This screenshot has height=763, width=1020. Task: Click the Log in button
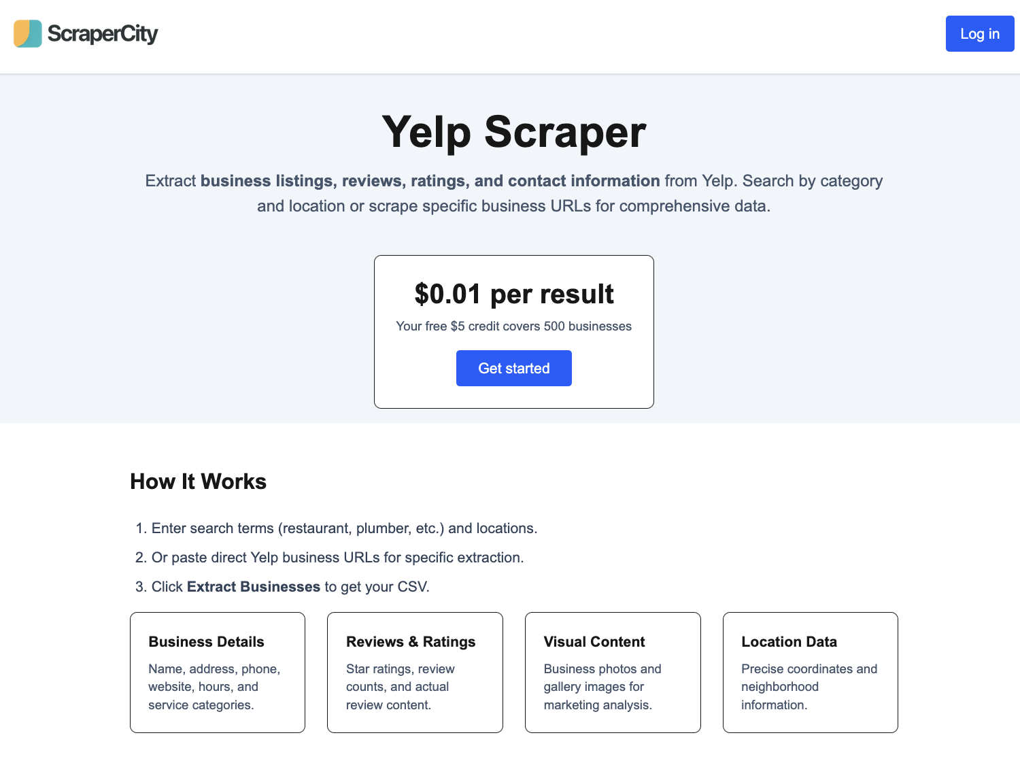[x=980, y=33]
